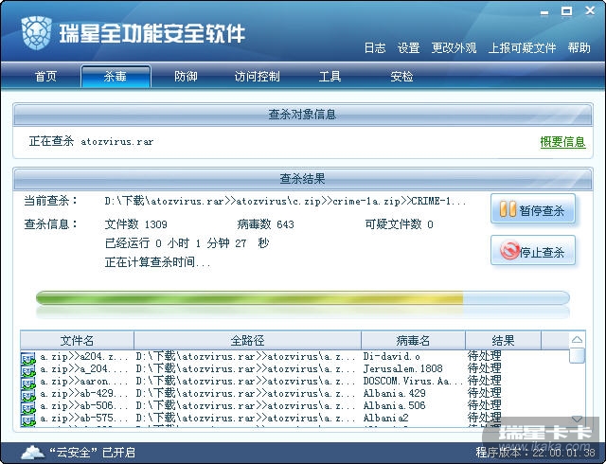This screenshot has height=464, width=606.
Task: Click file name a.zip>>a_204...
Action: click(84, 368)
